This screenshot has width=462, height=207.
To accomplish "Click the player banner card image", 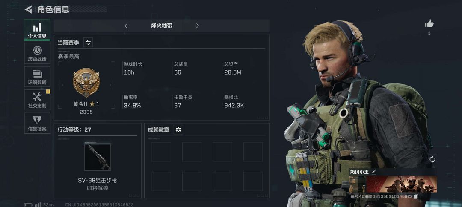I will pos(402,184).
